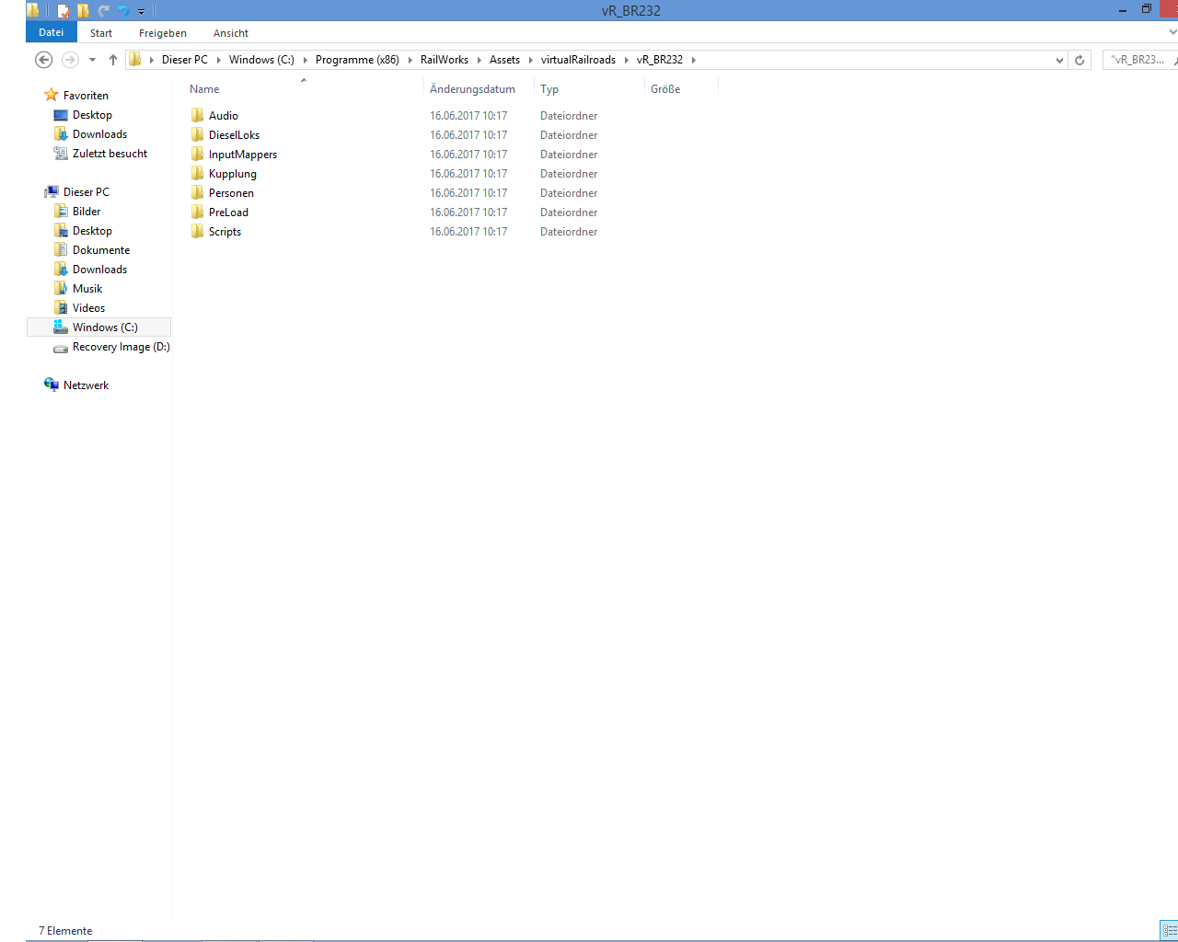Click the Scripts folder icon

(x=198, y=232)
